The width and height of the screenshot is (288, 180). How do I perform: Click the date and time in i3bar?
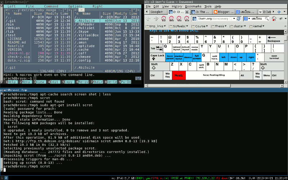[x=272, y=178]
